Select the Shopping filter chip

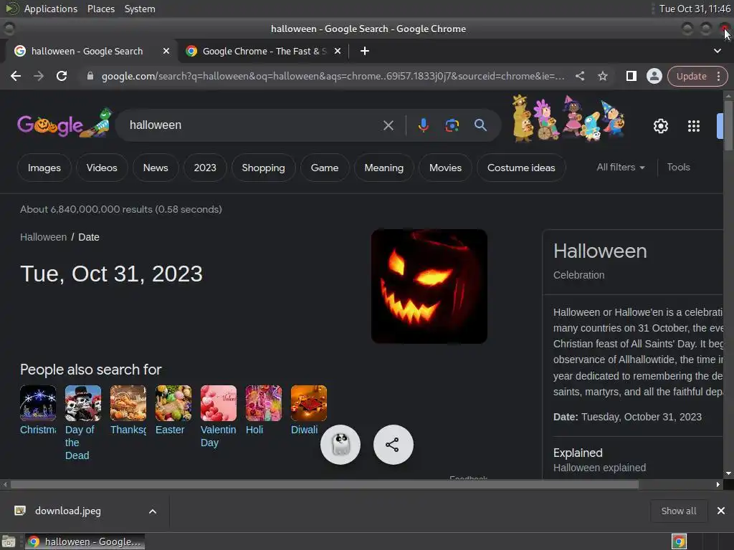(x=263, y=168)
